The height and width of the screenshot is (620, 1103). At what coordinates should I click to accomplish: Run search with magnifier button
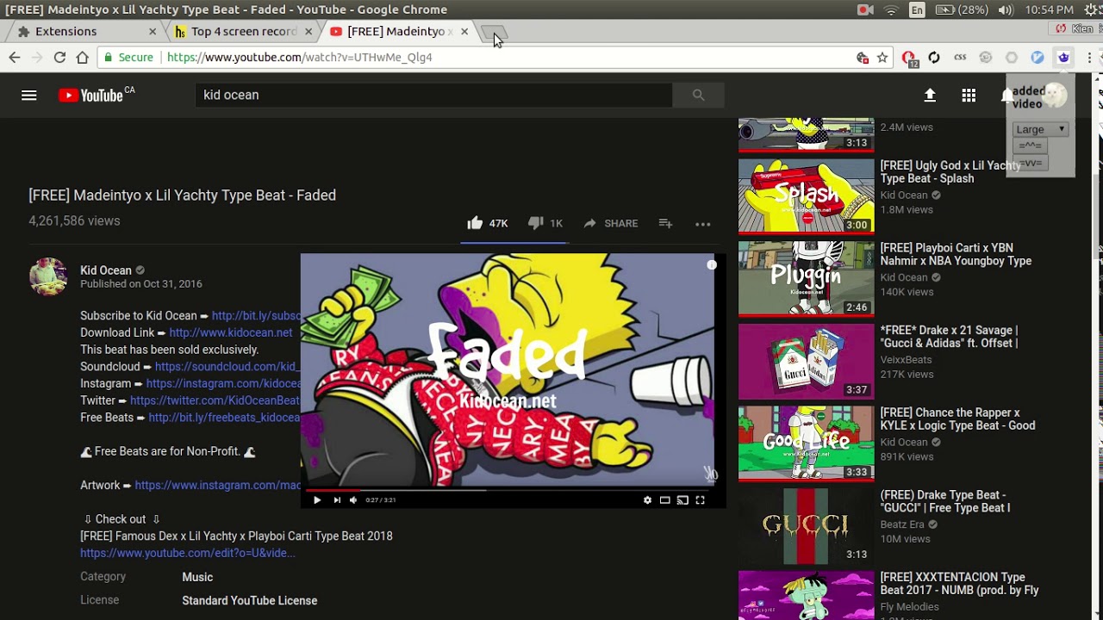[x=698, y=95]
